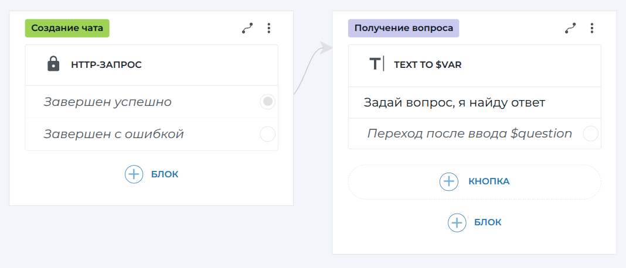Image resolution: width=626 pixels, height=268 pixels.
Task: Click the green Создание чата title tag
Action: (67, 28)
